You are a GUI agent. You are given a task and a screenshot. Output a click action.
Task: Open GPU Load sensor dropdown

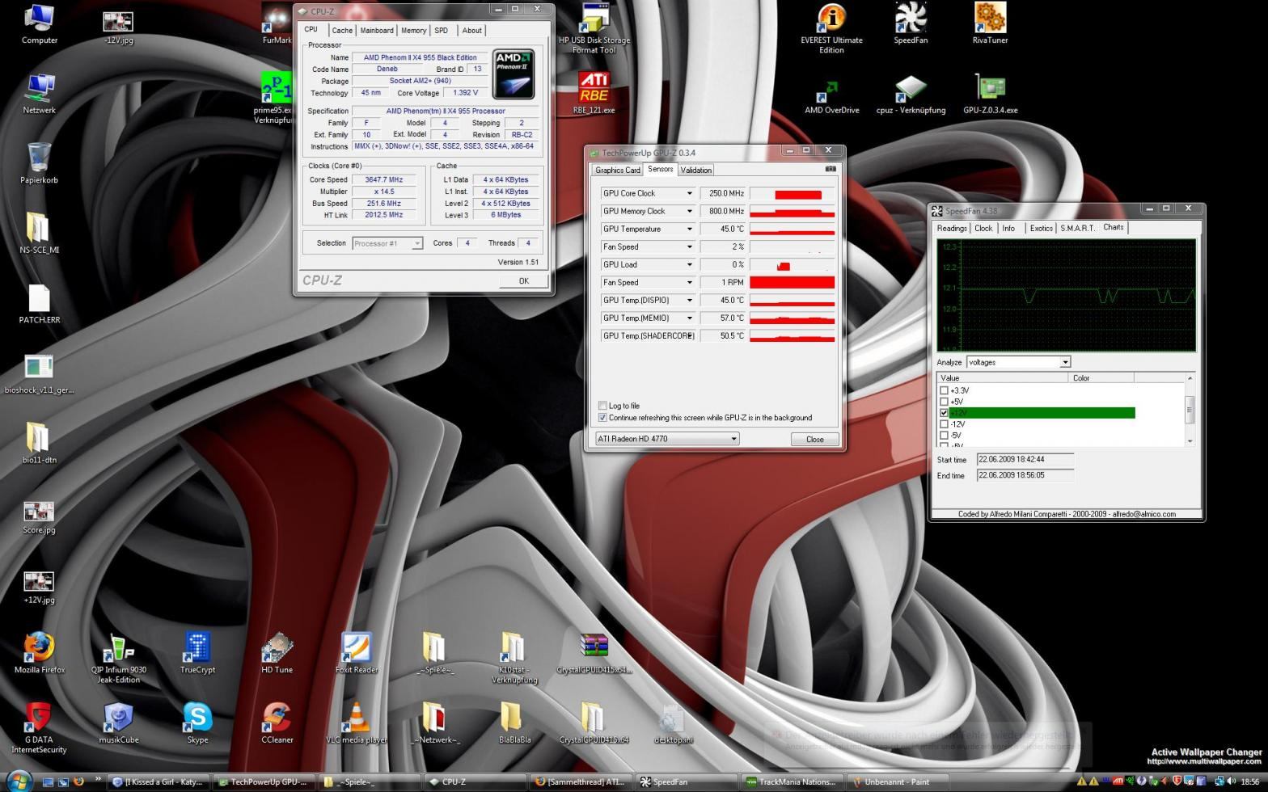pos(689,264)
